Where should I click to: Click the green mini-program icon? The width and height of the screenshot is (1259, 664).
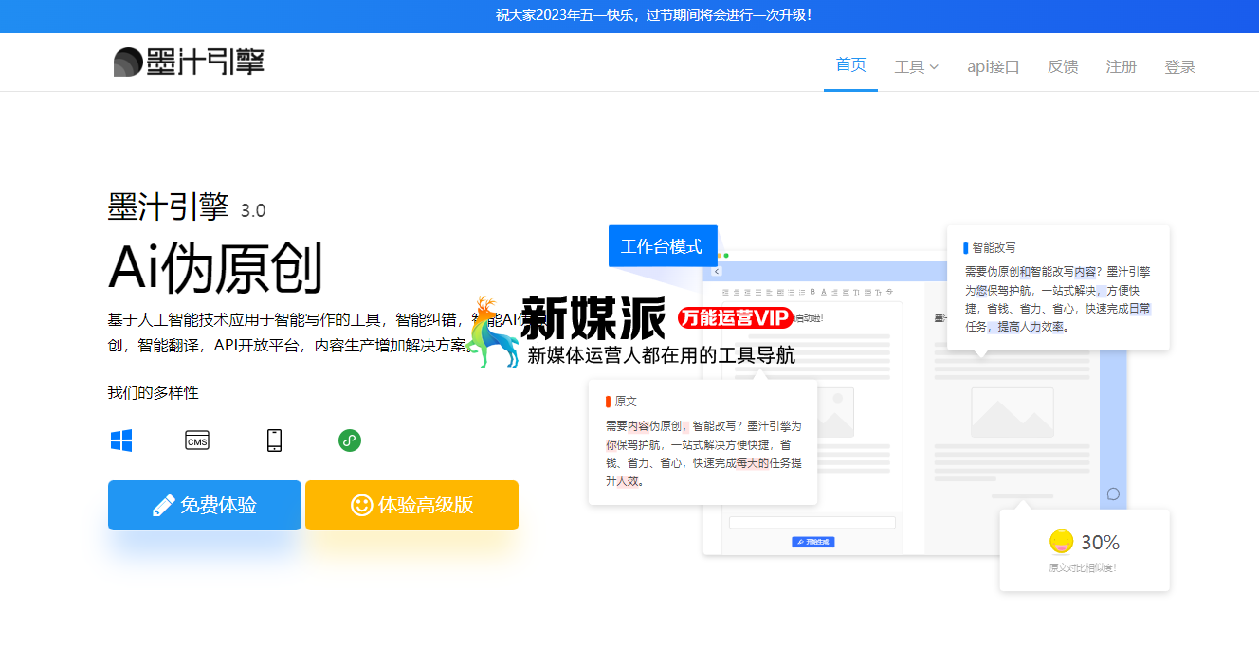pos(350,440)
